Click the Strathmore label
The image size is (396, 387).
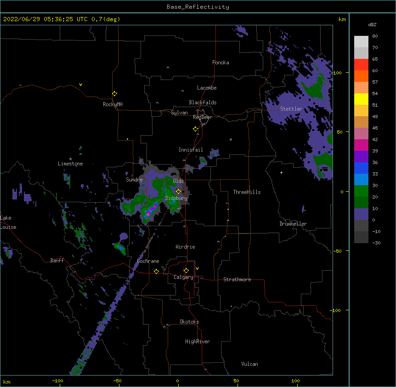coord(237,279)
